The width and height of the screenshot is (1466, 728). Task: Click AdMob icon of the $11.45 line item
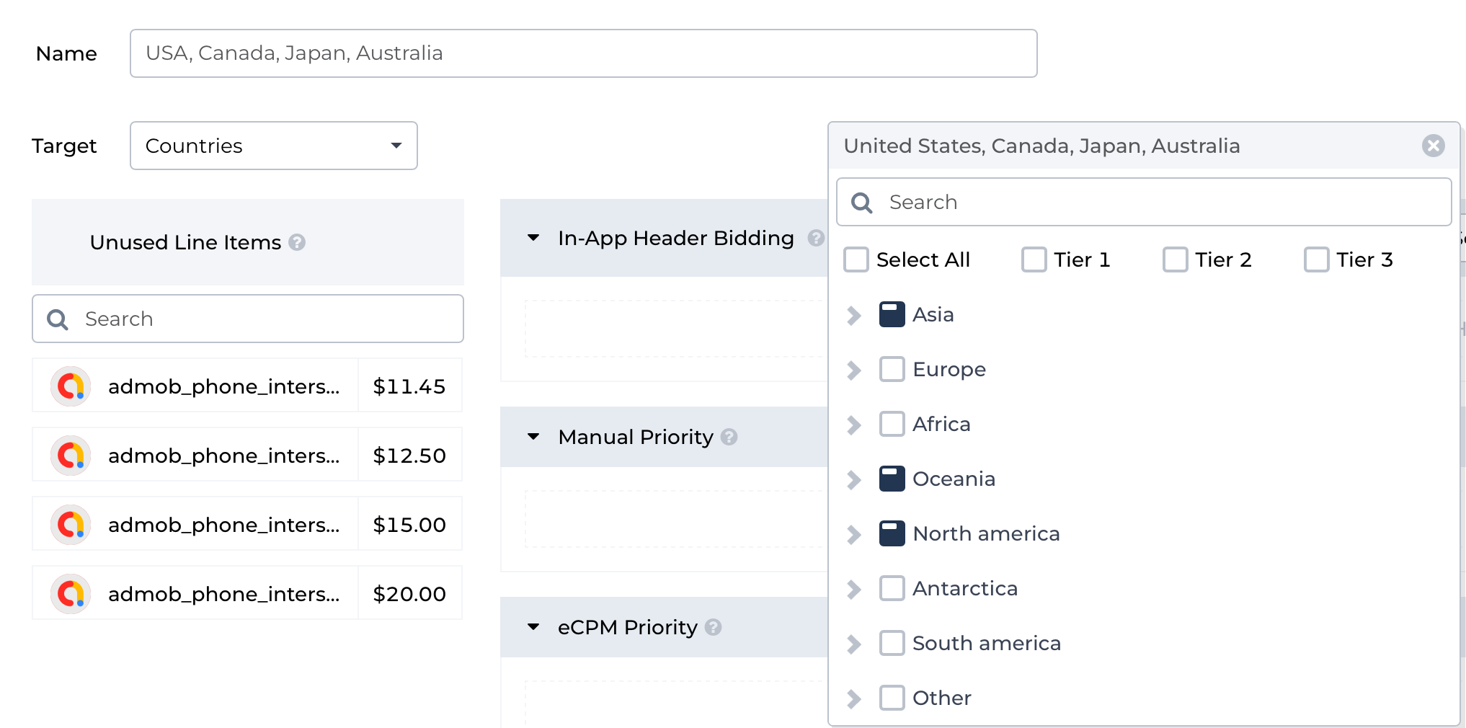tap(71, 386)
